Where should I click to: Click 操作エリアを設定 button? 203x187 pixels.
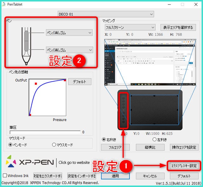pyautogui.click(x=184, y=147)
